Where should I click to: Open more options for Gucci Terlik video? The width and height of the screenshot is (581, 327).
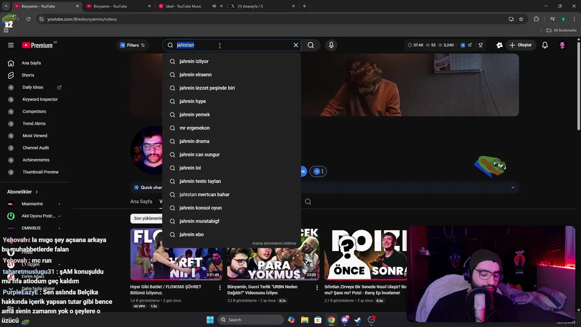tap(317, 287)
